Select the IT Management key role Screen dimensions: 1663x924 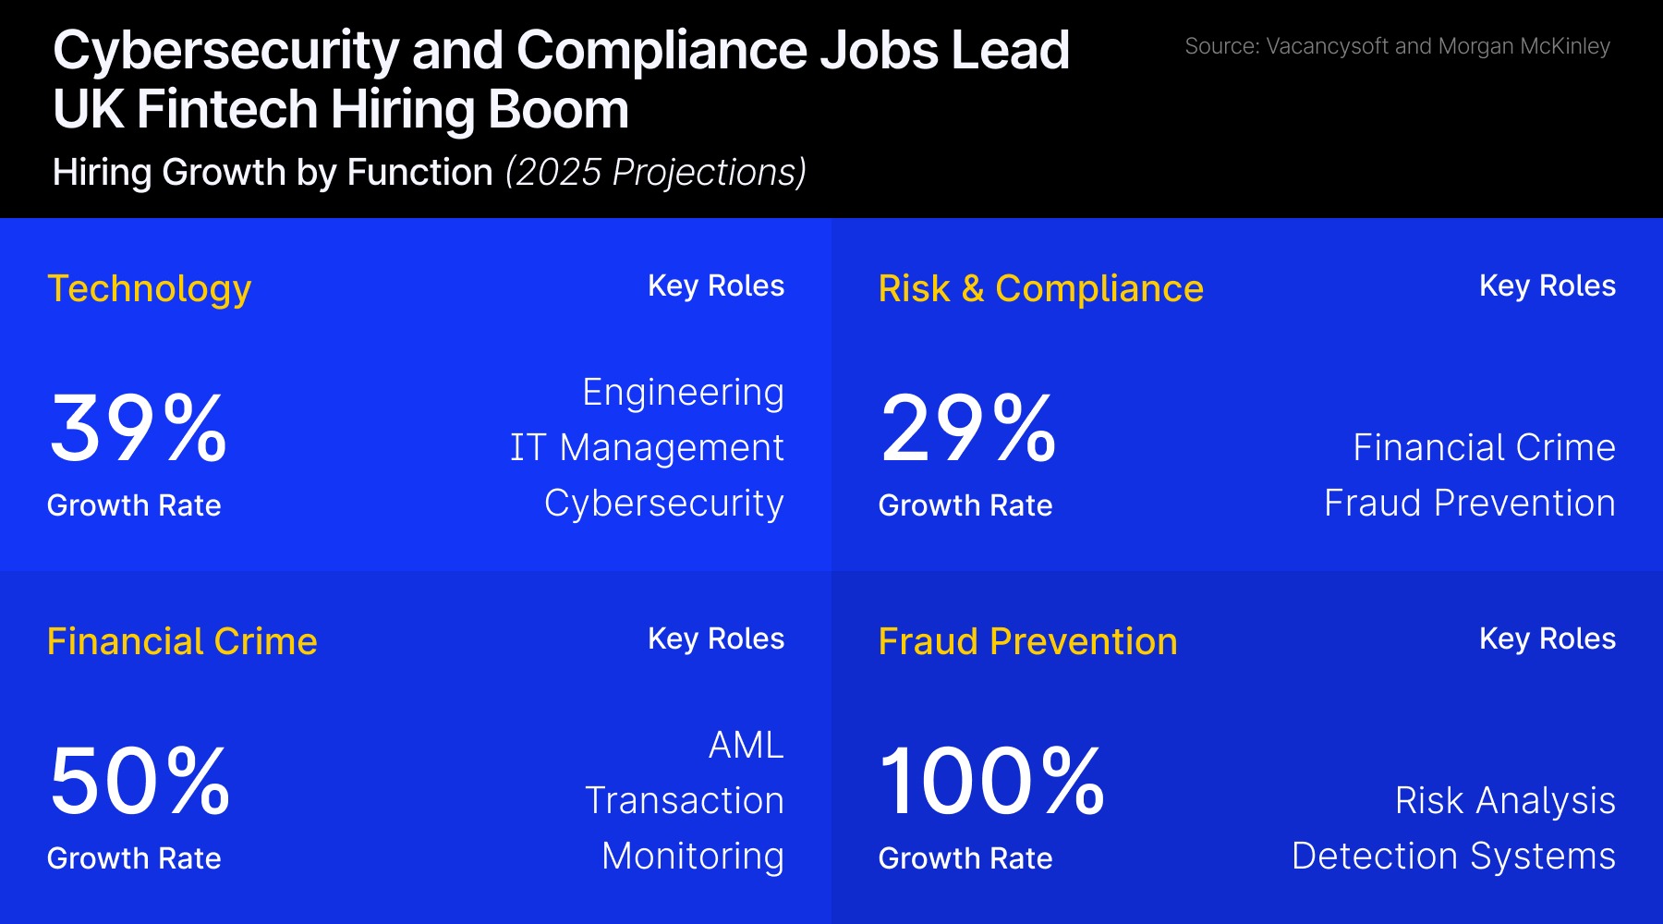[x=647, y=448]
